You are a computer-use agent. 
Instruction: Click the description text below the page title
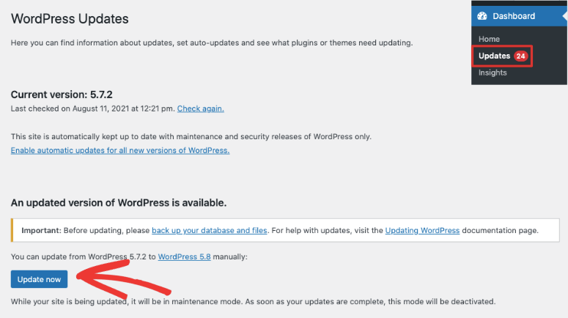(212, 42)
